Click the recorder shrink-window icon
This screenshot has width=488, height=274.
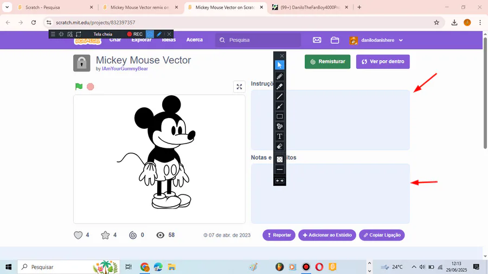[x=61, y=34]
